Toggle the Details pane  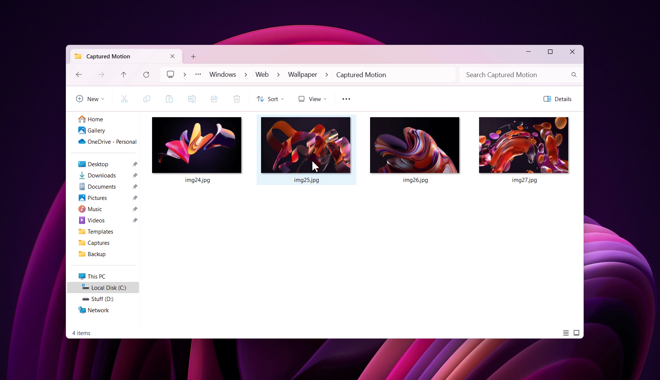click(x=557, y=99)
